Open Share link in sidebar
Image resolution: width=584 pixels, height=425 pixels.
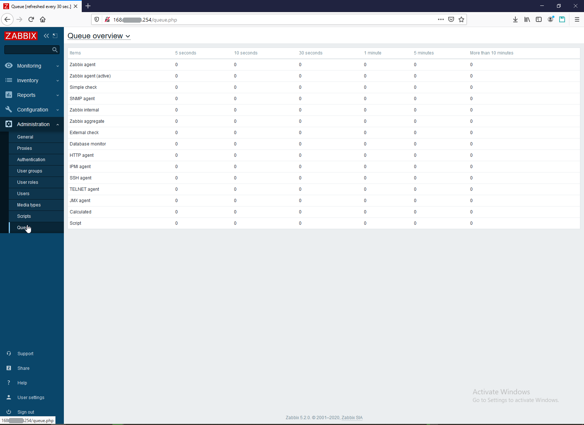click(23, 368)
